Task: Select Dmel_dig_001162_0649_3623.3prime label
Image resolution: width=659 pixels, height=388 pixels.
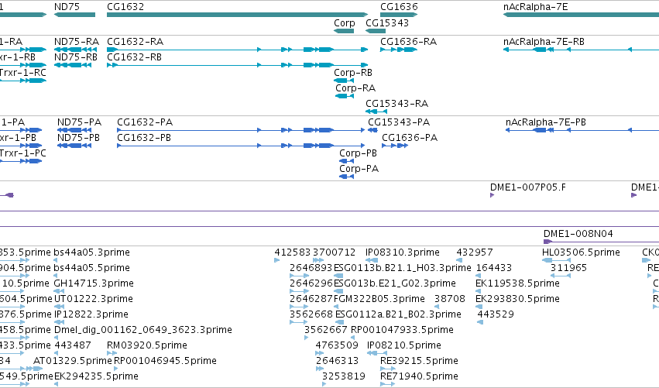Action: coord(143,331)
